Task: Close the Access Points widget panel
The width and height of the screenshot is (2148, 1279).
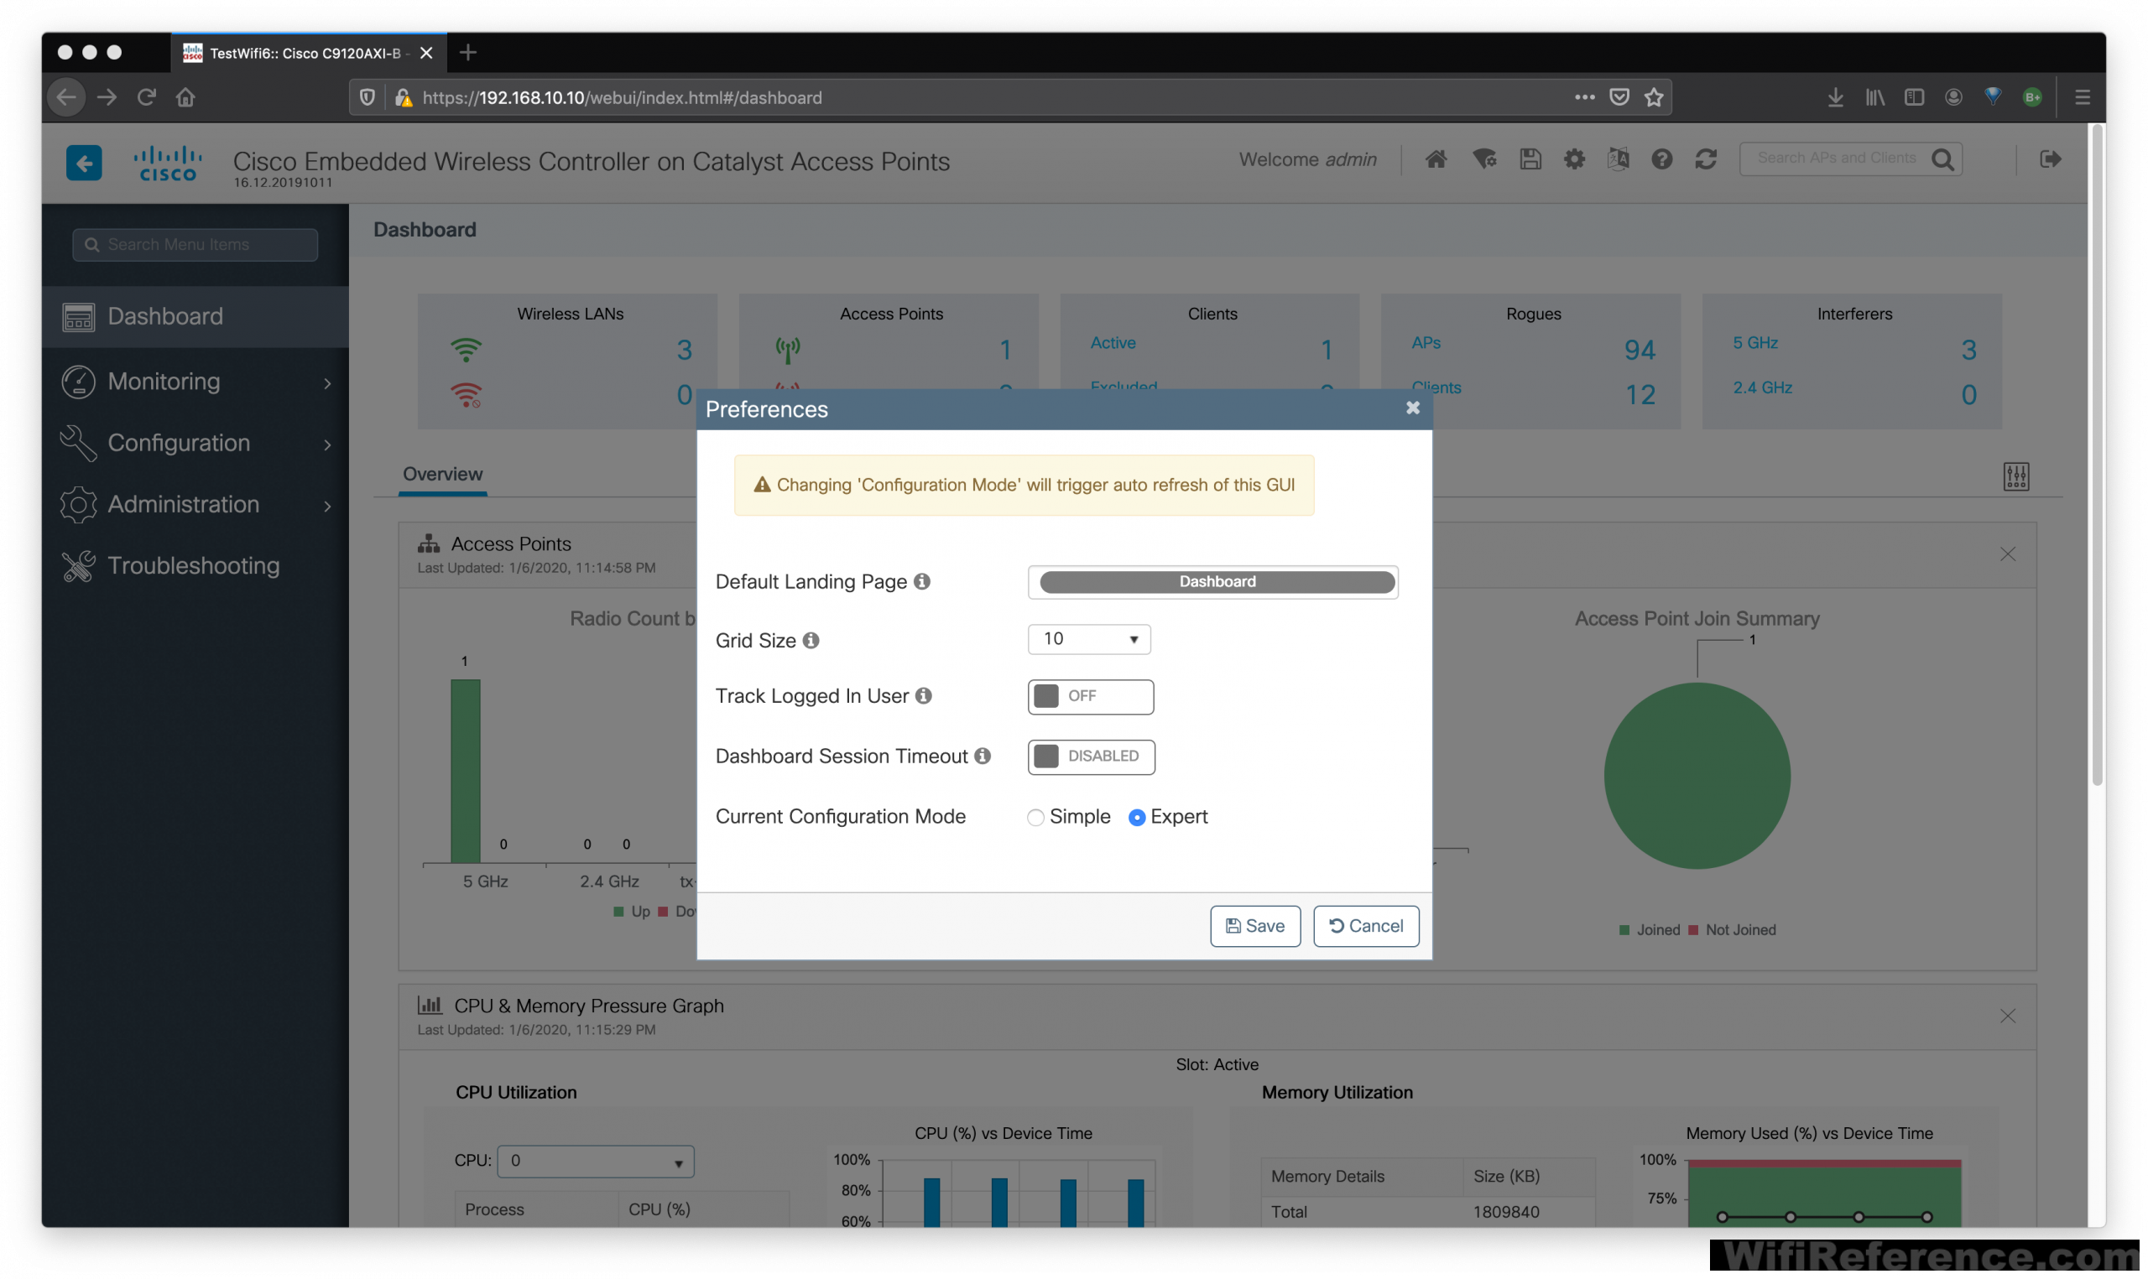Action: pyautogui.click(x=2008, y=554)
